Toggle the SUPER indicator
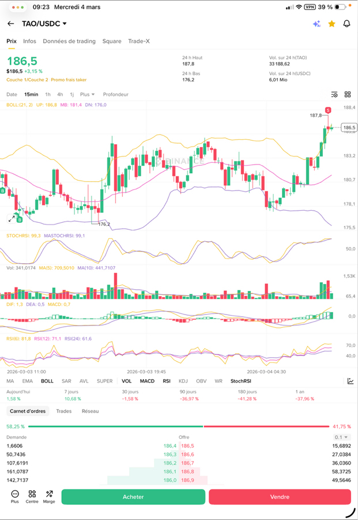 click(x=105, y=381)
